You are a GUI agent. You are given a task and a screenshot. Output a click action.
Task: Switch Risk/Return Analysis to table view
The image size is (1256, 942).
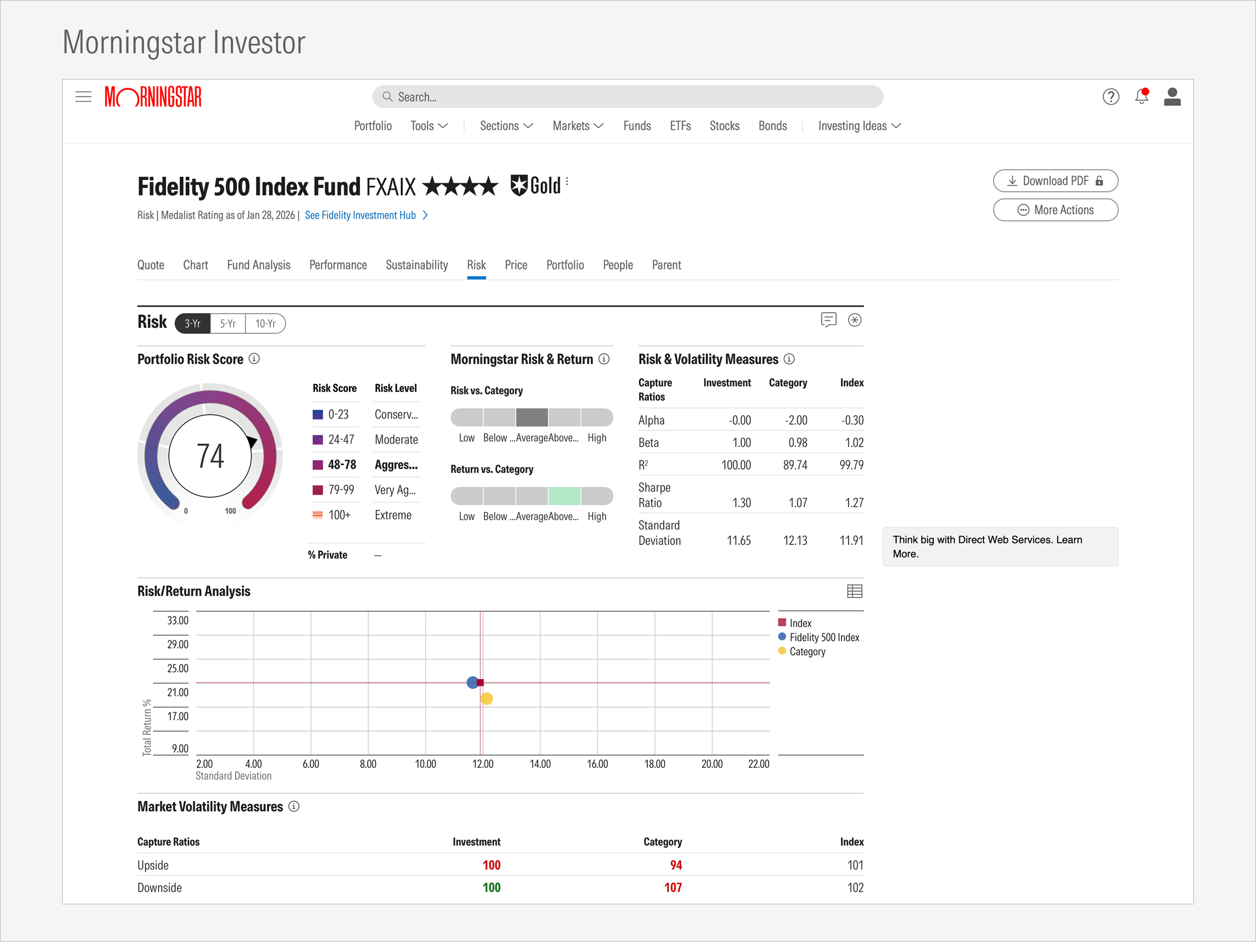pos(854,591)
